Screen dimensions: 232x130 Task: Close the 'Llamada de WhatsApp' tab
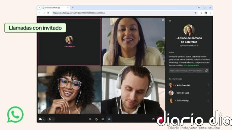[x=68, y=8]
